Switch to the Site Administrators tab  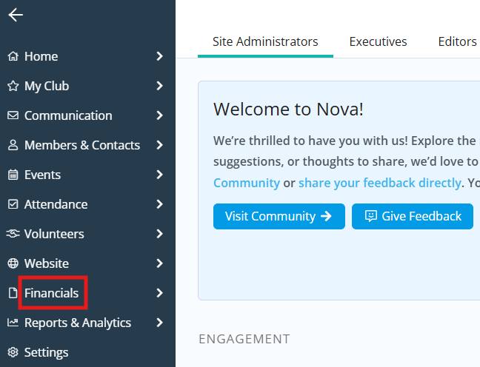coord(265,41)
